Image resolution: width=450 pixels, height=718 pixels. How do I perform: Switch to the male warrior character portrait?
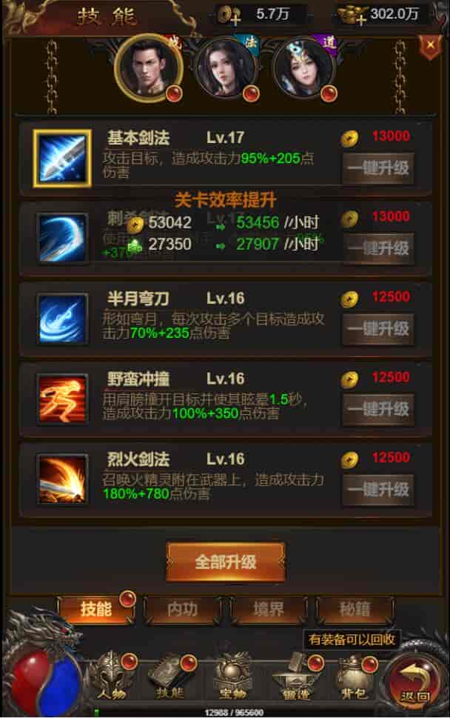[149, 69]
